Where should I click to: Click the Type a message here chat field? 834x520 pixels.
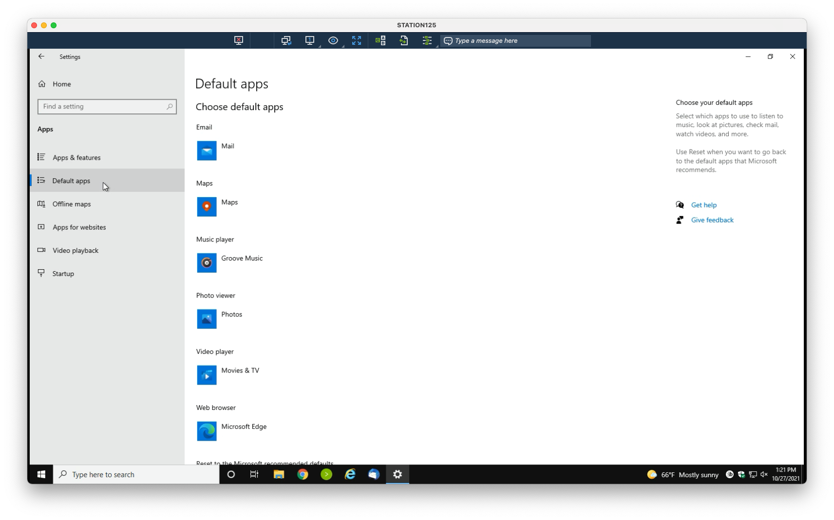click(x=516, y=40)
